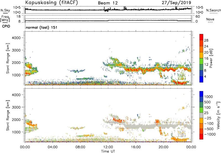Viewport: 221px width, 153px height.
Task: Click the "12:00" time tick label
Action: (x=108, y=147)
